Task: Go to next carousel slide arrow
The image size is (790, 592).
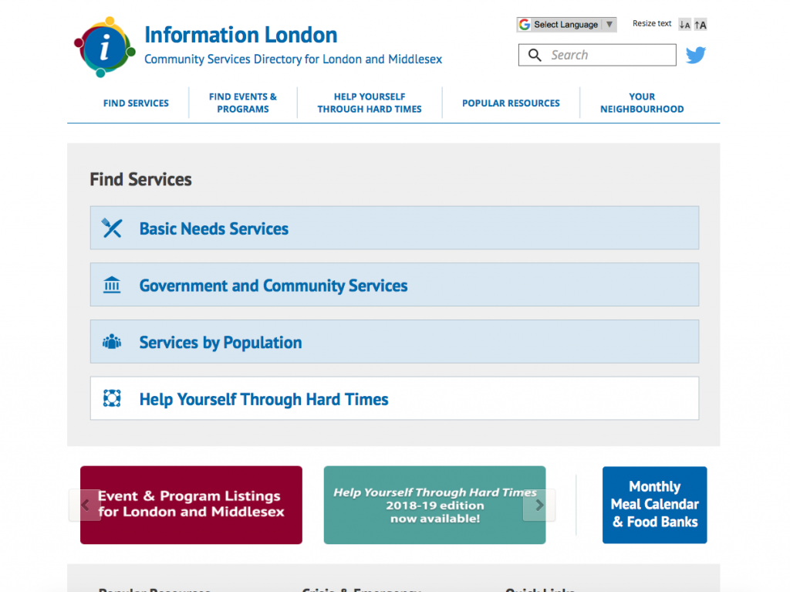Action: [x=539, y=505]
